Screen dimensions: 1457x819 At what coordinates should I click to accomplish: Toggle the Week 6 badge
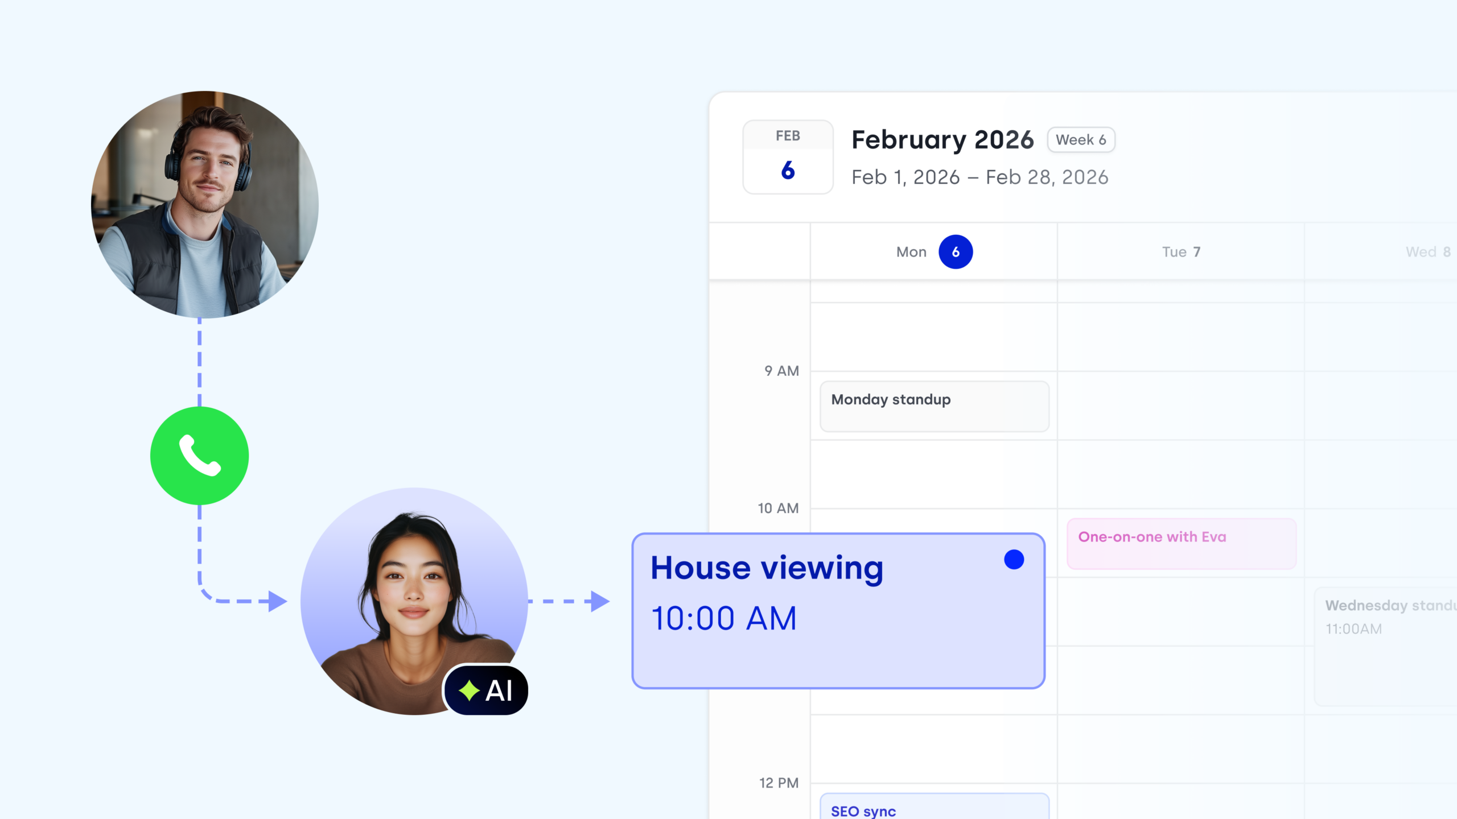[1080, 139]
